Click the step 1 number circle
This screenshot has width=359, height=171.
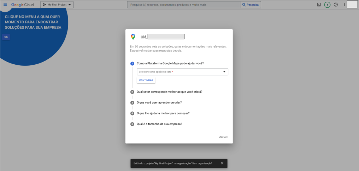(132, 64)
